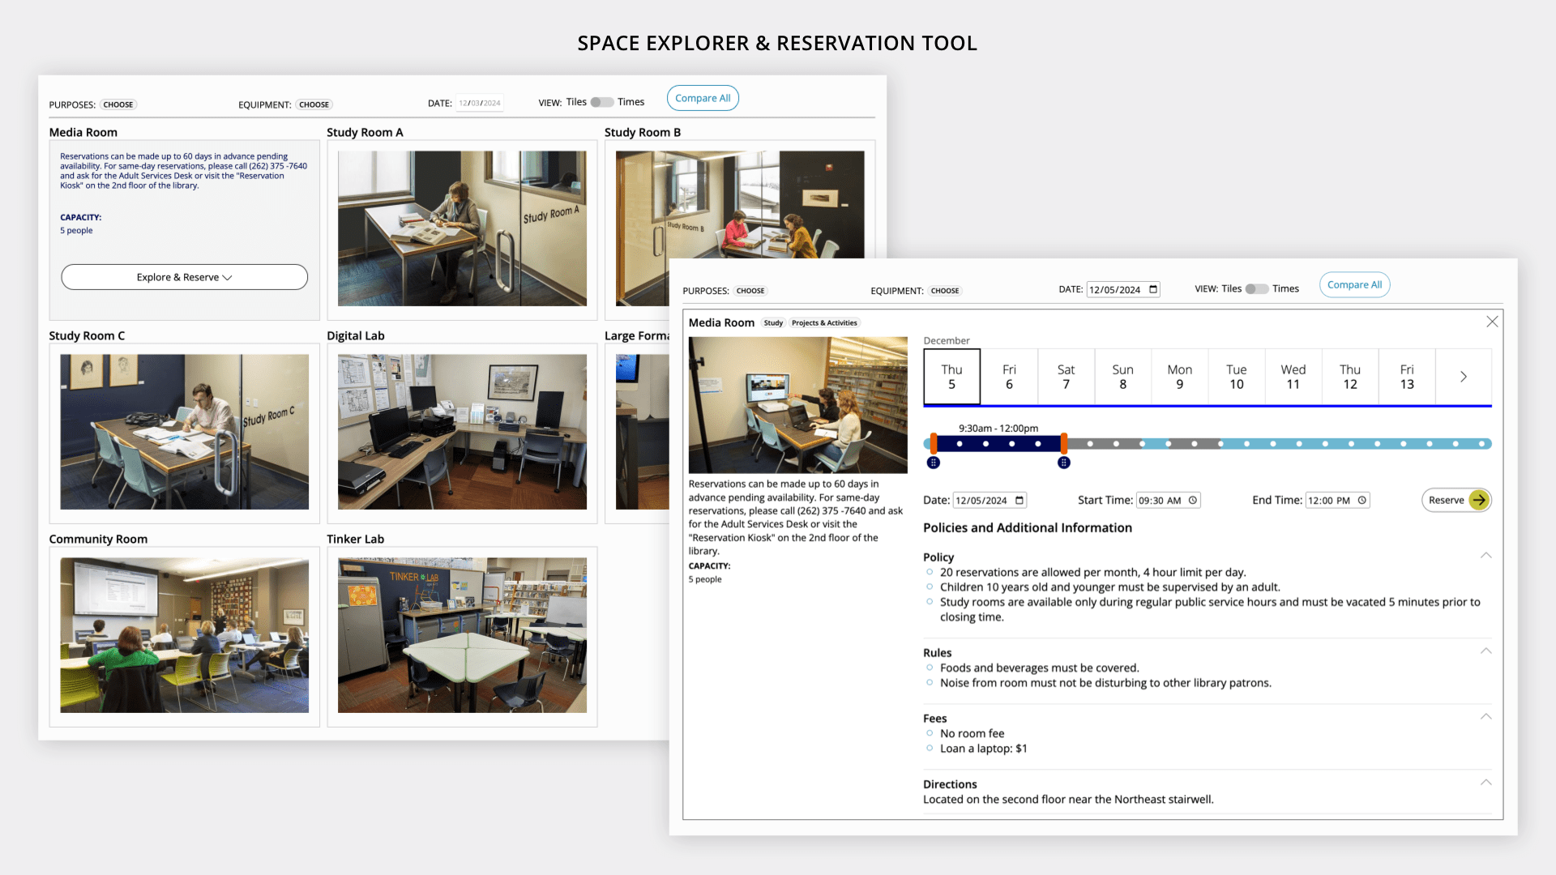Screen dimensions: 1556x875
Task: Collapse the Policy section
Action: coord(1485,556)
